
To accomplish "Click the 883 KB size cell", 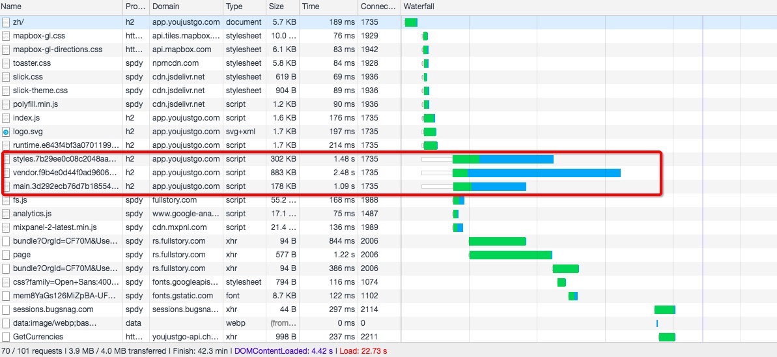I will point(282,173).
